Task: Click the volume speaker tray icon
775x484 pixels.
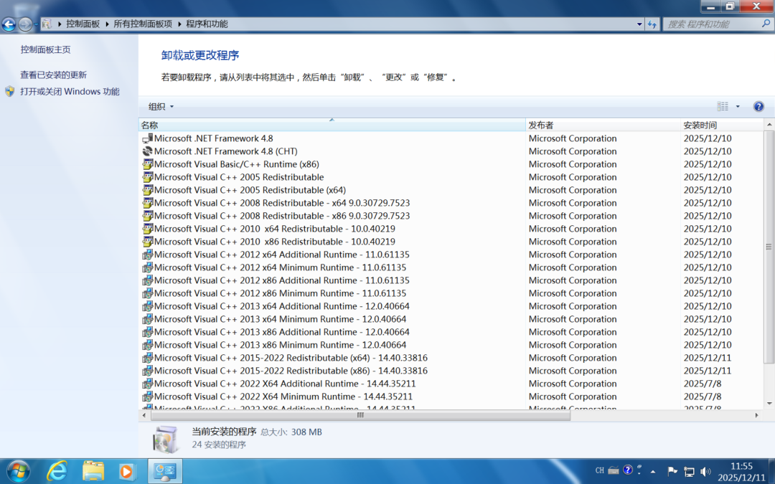Action: pos(706,471)
